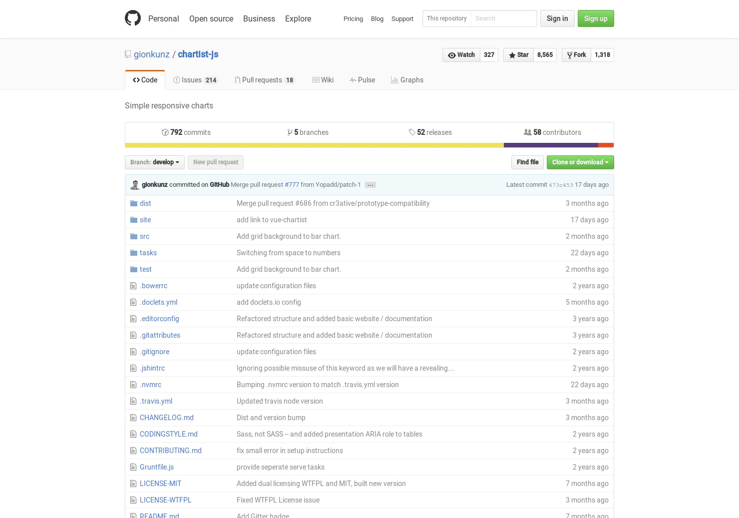Screen dimensions: 739x518
Task: Click gionkunz's avatar in the commit bar
Action: tap(135, 185)
